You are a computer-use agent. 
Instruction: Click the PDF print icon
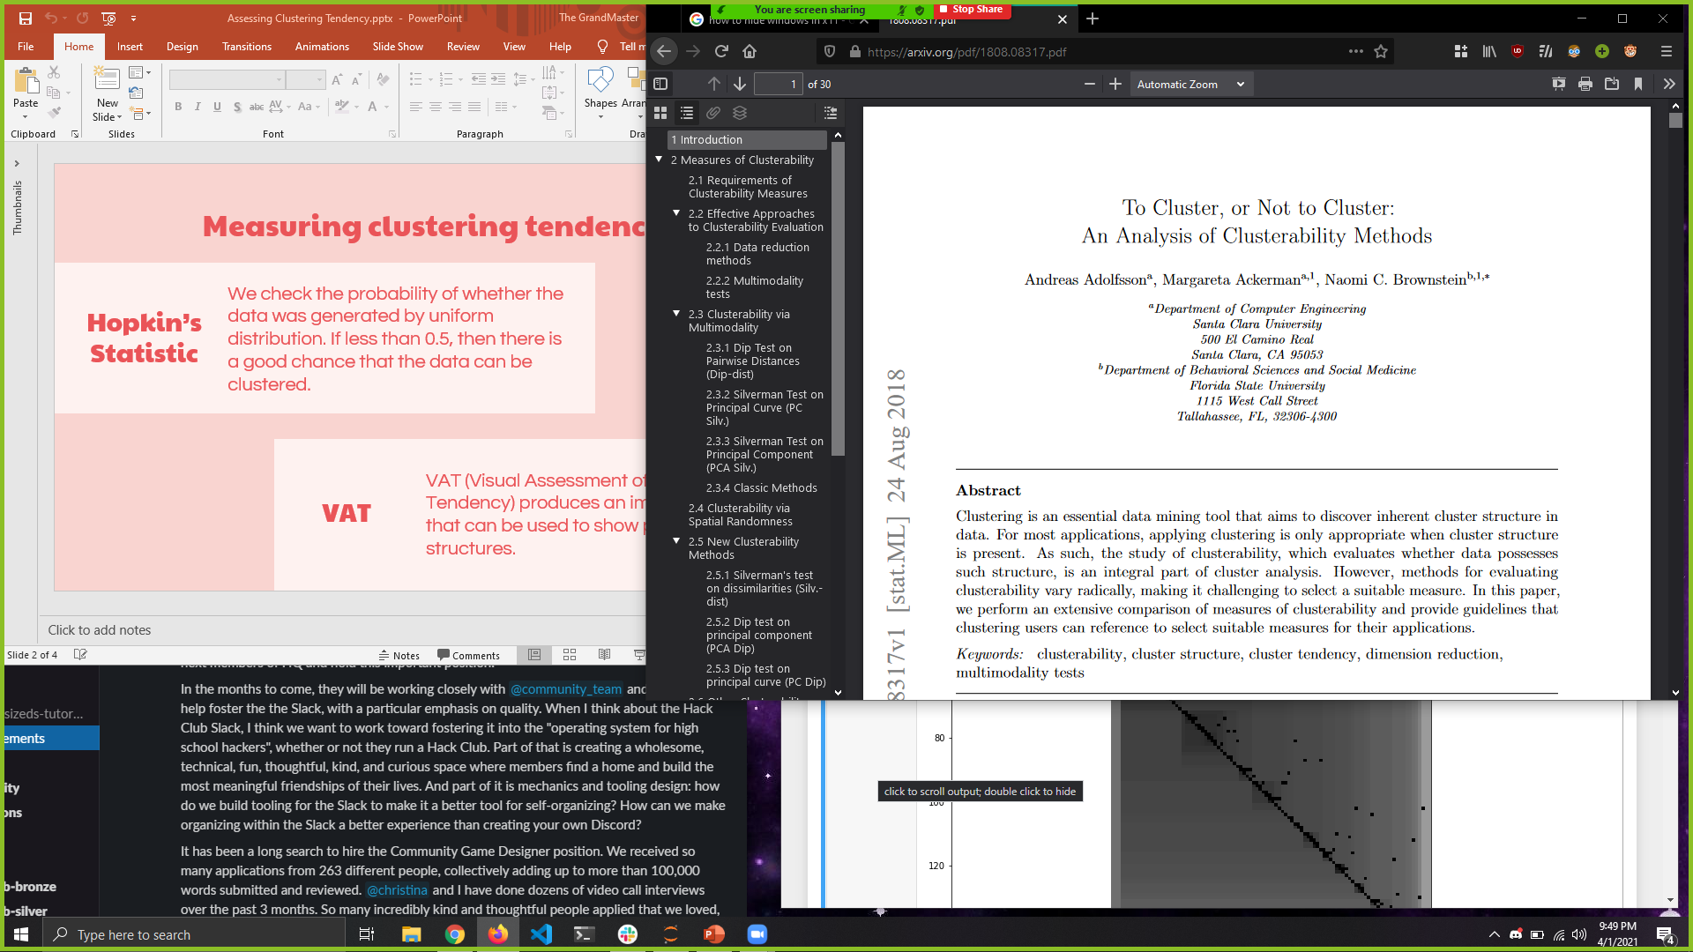(x=1585, y=84)
